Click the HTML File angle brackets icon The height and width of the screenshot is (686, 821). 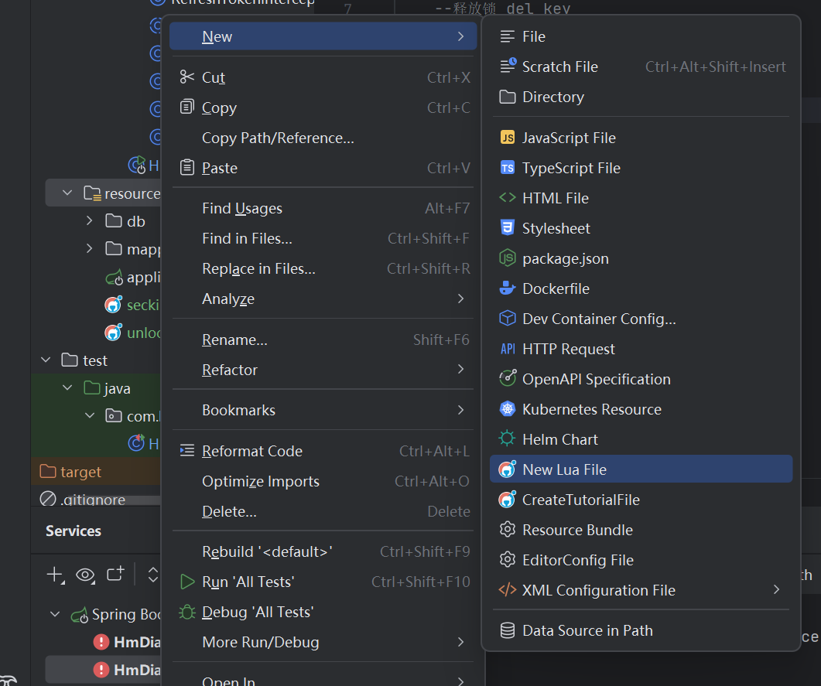507,197
